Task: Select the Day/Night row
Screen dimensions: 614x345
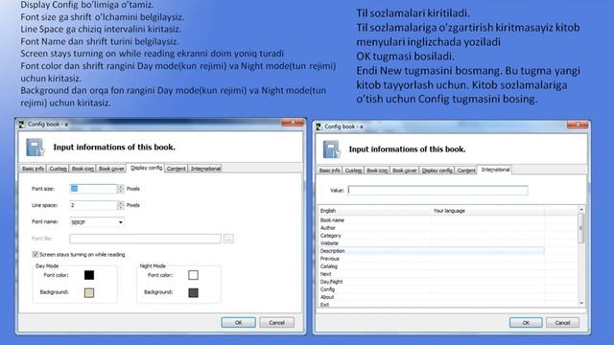Action: 432,282
